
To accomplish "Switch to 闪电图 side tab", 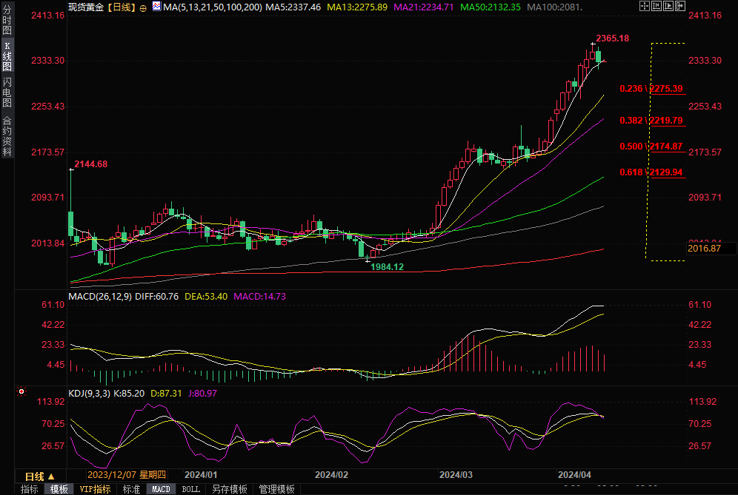I will click(7, 92).
